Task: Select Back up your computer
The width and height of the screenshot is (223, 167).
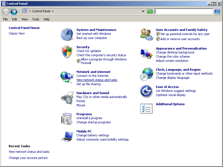Action: [92, 38]
